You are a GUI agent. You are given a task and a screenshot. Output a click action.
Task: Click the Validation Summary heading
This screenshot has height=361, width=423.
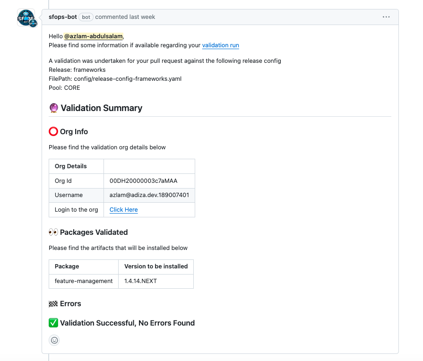click(101, 108)
